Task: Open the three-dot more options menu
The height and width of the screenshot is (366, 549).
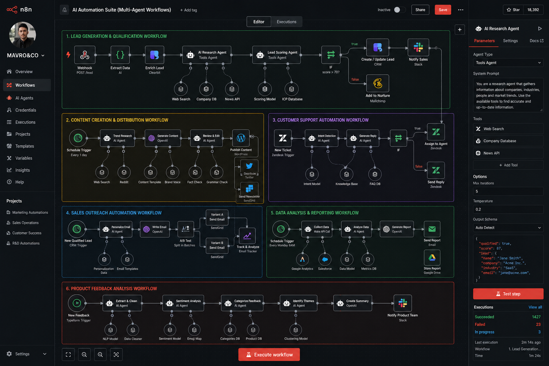Action: tap(461, 10)
